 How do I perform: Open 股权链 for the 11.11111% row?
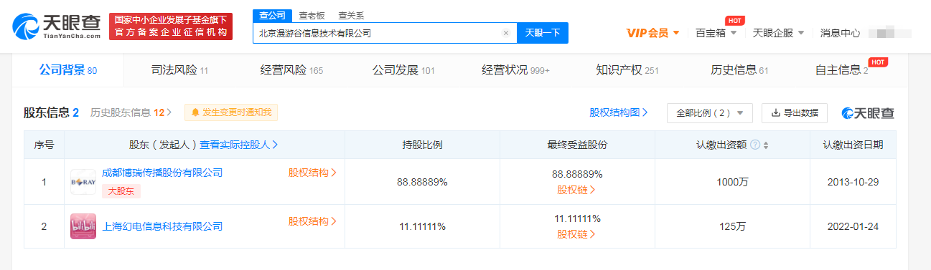click(577, 234)
